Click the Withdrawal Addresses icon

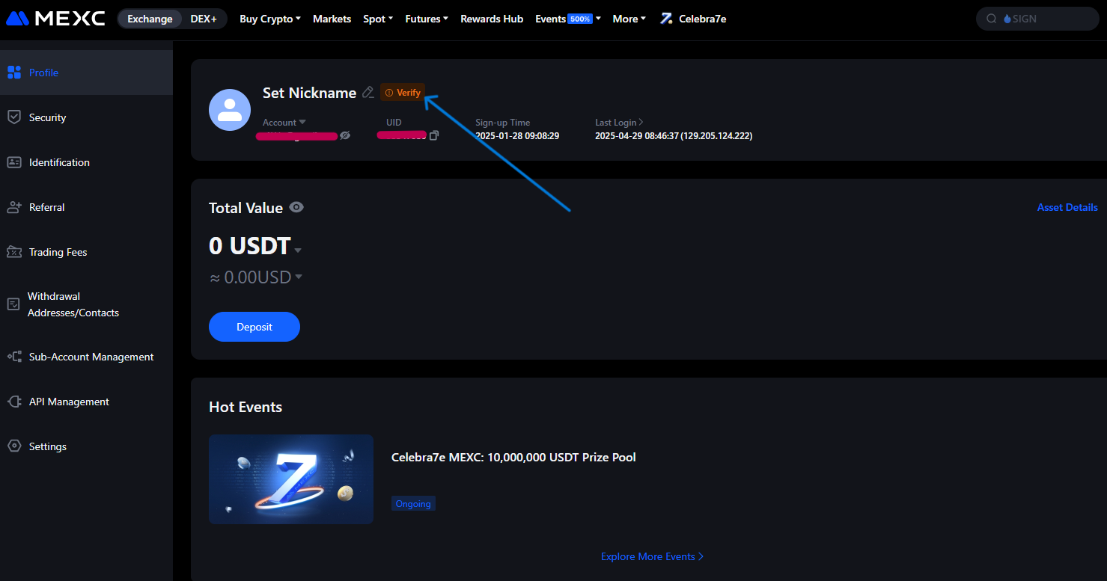(x=13, y=304)
